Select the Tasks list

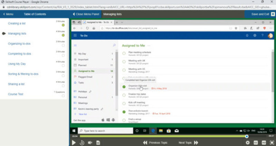point(94,83)
